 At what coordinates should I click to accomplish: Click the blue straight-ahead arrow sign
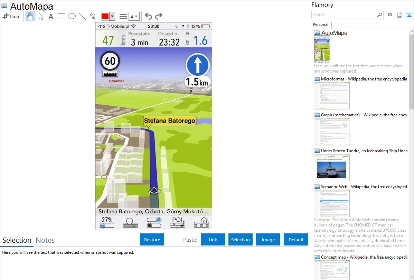pos(197,66)
